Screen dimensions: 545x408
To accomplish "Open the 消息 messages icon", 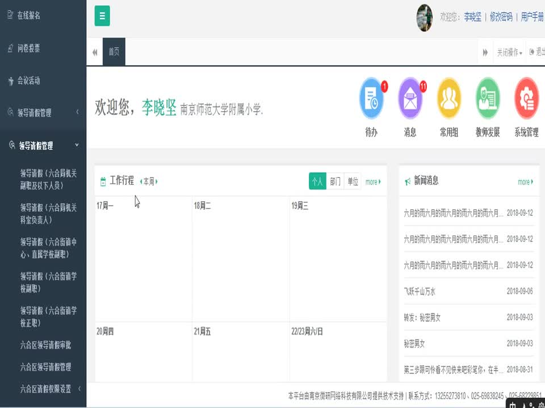I will (x=410, y=99).
